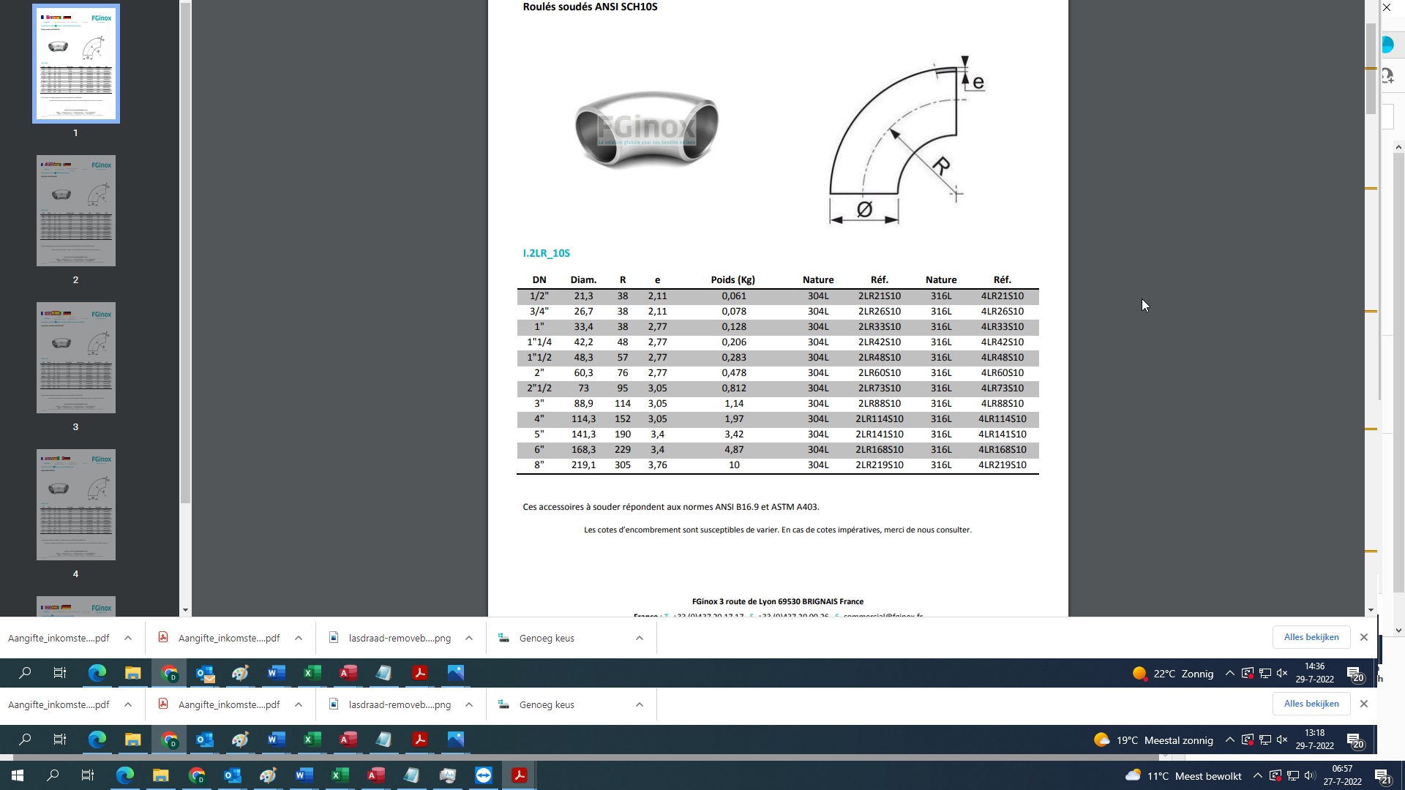Open the 11°C Meest bewolkt weather widget
Viewport: 1405px width, 790px height.
(x=1183, y=776)
